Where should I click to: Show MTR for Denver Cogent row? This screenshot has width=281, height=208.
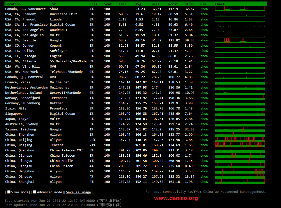point(204,45)
